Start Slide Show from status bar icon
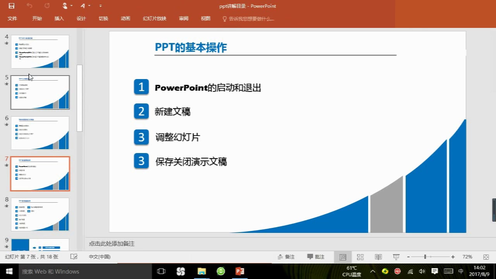The height and width of the screenshot is (279, 496). pos(396,257)
